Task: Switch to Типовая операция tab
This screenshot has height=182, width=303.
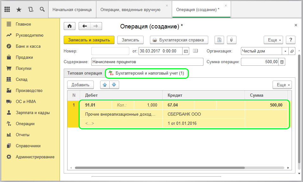Action: coord(85,73)
